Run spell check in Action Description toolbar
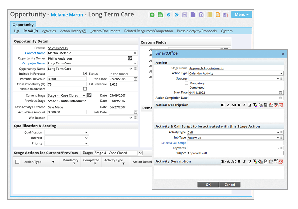The height and width of the screenshot is (209, 298). click(275, 105)
